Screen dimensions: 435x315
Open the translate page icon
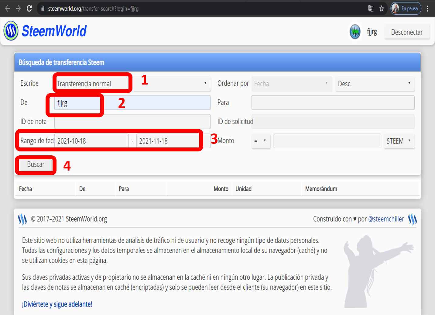click(x=371, y=9)
